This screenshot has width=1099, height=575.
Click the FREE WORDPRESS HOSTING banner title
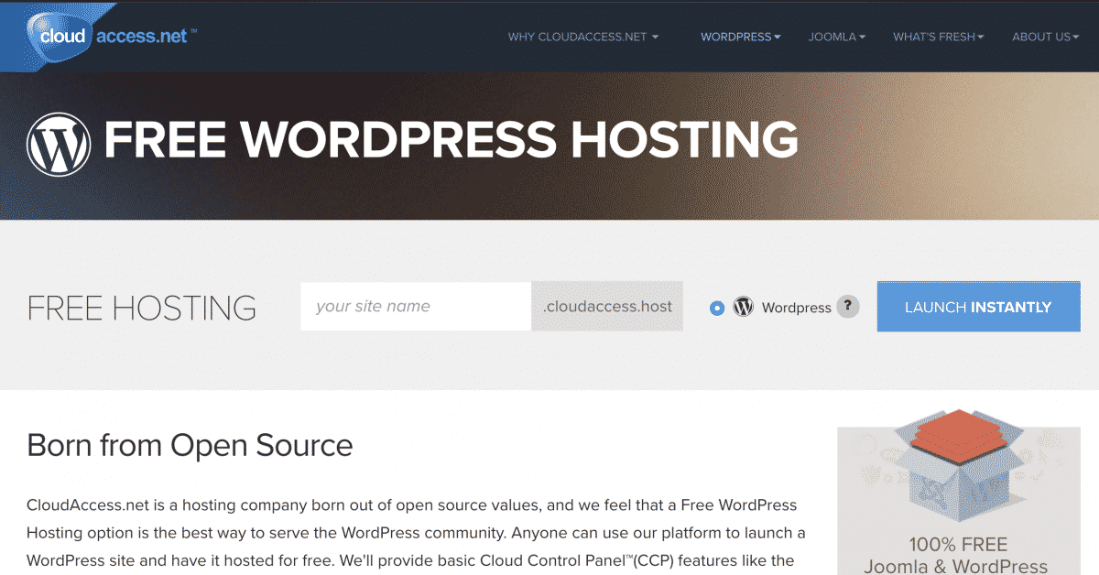[452, 140]
